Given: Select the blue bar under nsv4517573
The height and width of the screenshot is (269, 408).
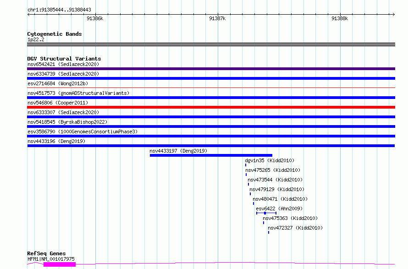Looking at the screenshot, I should (x=211, y=98).
